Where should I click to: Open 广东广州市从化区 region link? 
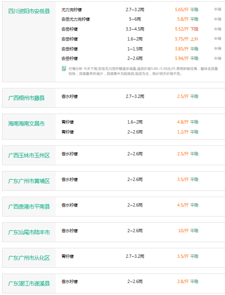[29, 258]
